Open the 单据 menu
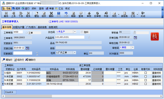Image resolution: width=164 pixels, height=99 pixels. tap(50, 8)
